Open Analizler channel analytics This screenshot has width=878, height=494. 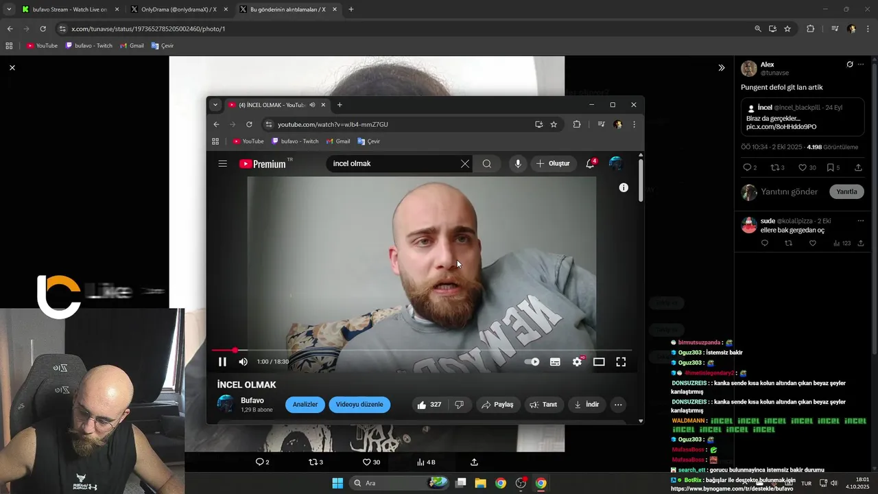tap(305, 405)
